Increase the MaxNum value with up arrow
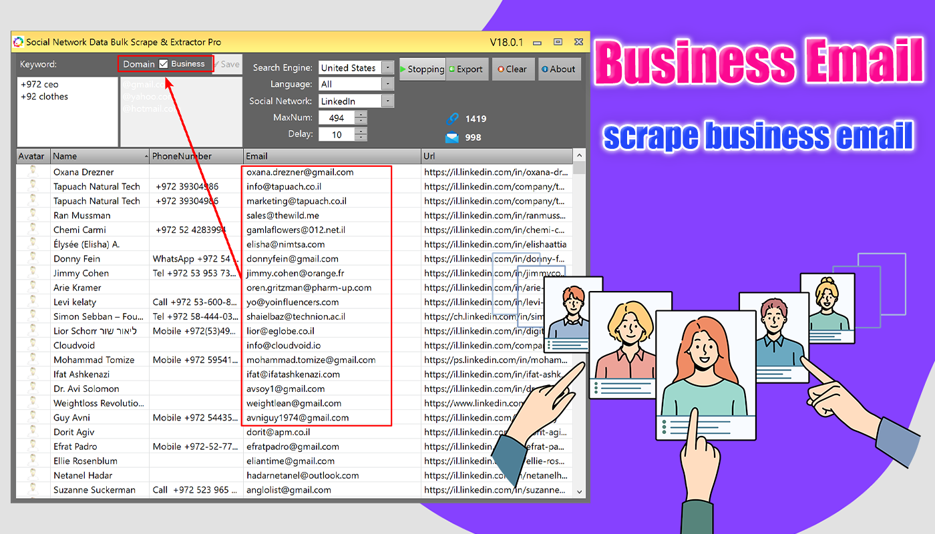 [361, 114]
